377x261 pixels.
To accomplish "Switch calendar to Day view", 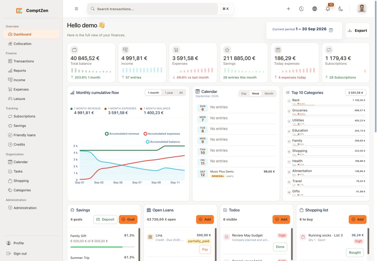I will 244,94.
